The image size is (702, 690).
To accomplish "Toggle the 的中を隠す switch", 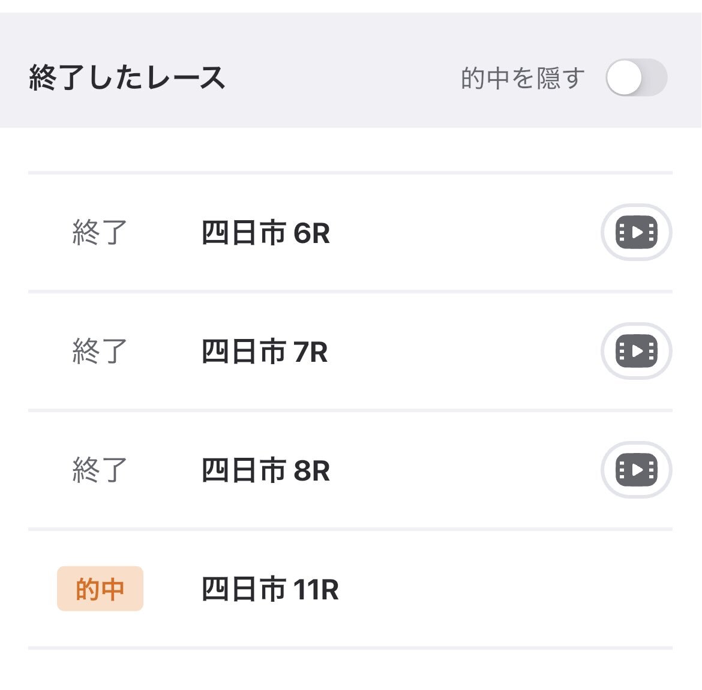I will point(636,78).
